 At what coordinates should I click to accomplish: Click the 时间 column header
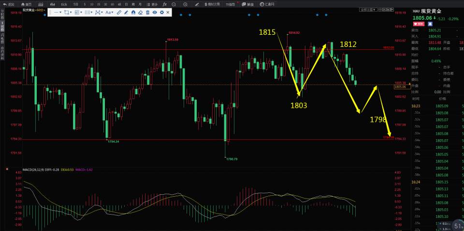pyautogui.click(x=416, y=99)
